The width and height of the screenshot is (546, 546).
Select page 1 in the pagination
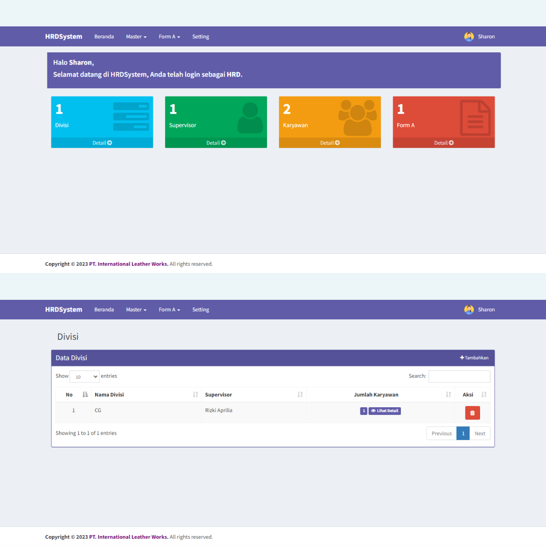tap(463, 433)
